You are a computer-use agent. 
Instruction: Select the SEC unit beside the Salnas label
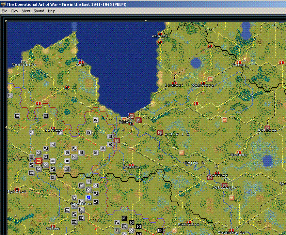click(60, 132)
